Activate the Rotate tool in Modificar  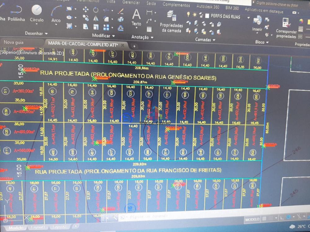[96, 10]
